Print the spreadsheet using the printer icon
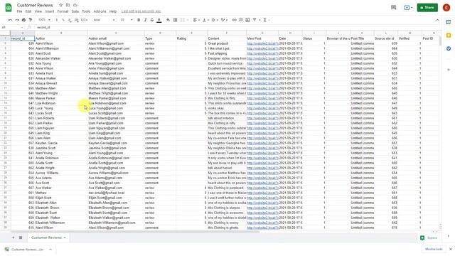 23,20
